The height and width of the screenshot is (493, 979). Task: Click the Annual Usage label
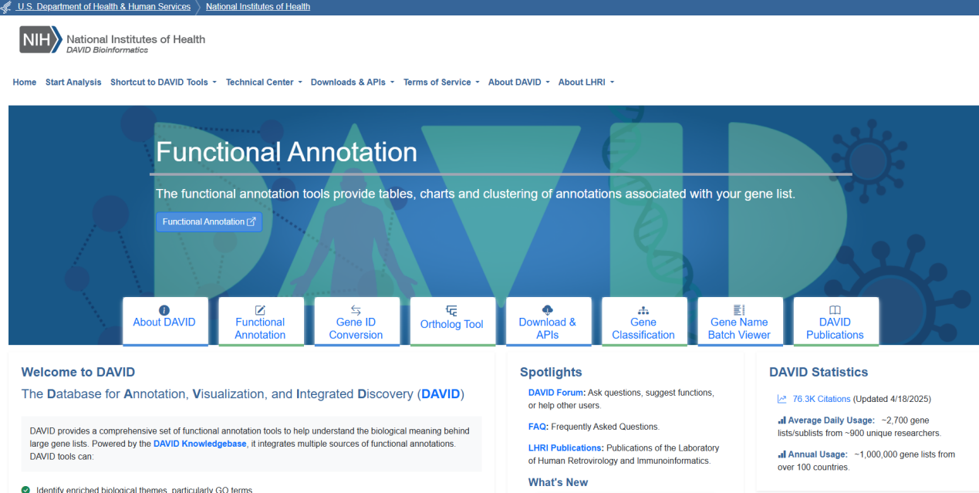point(818,454)
